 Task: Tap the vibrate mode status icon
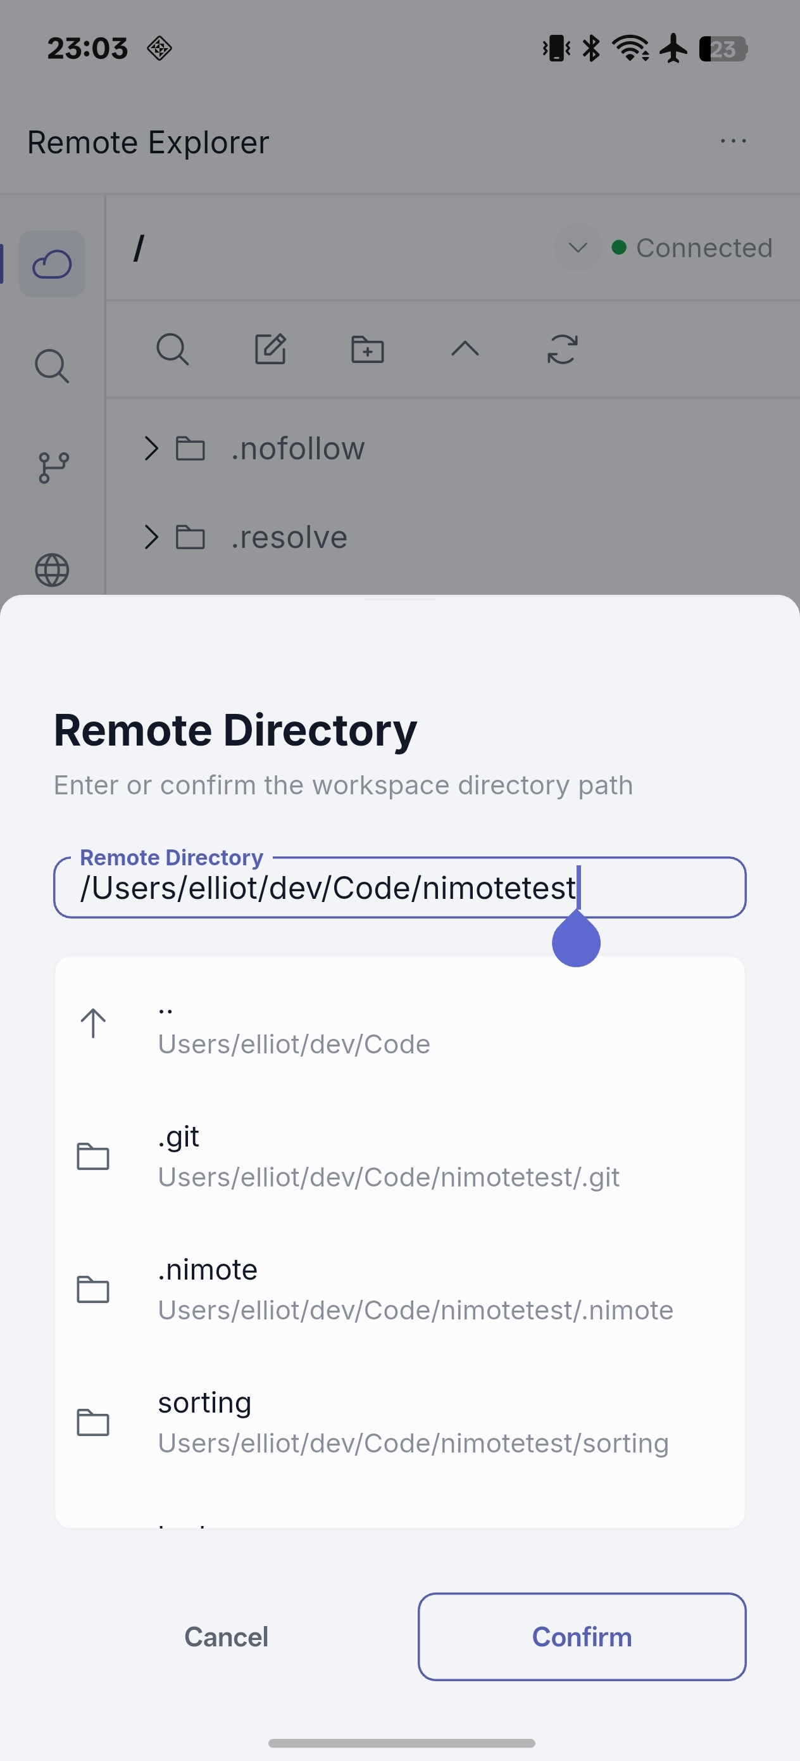pyautogui.click(x=557, y=48)
